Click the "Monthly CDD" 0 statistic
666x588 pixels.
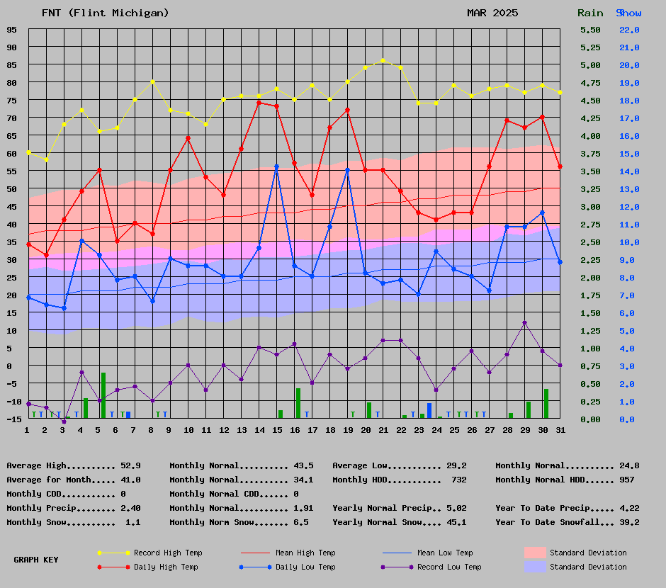[x=66, y=494]
